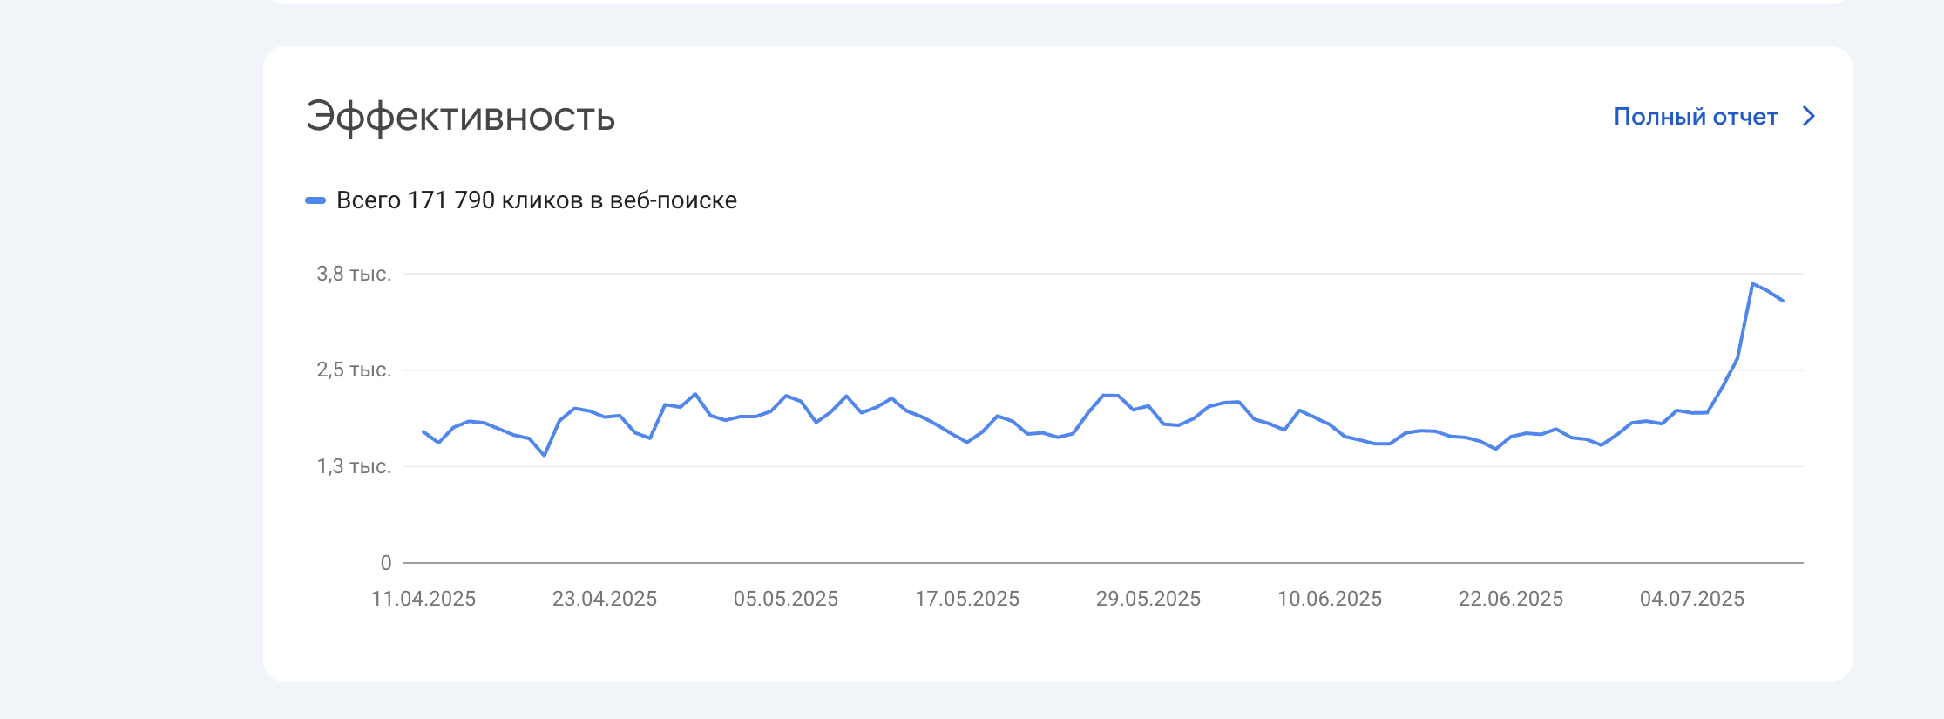Click the last data point of the line
Screen dimensions: 1944x719
pos(1783,301)
